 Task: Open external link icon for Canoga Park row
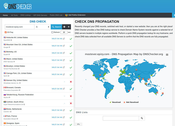63,74
